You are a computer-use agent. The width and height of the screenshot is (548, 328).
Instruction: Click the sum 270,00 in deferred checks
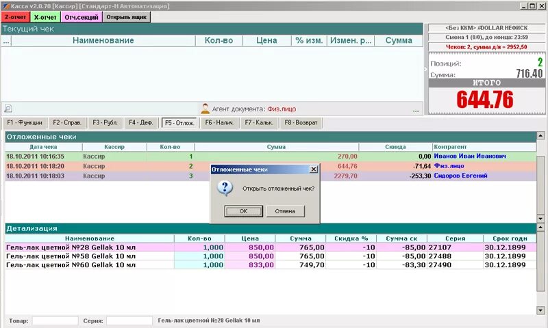pos(347,156)
